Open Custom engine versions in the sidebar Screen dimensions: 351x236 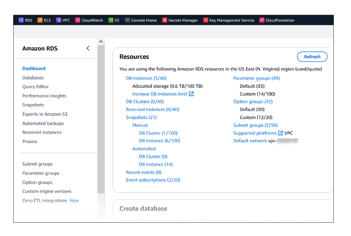coord(47,192)
